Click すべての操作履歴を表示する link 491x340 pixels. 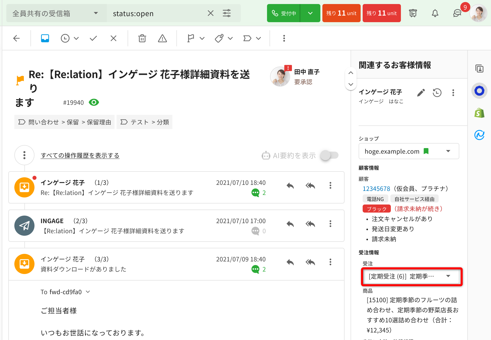point(80,155)
